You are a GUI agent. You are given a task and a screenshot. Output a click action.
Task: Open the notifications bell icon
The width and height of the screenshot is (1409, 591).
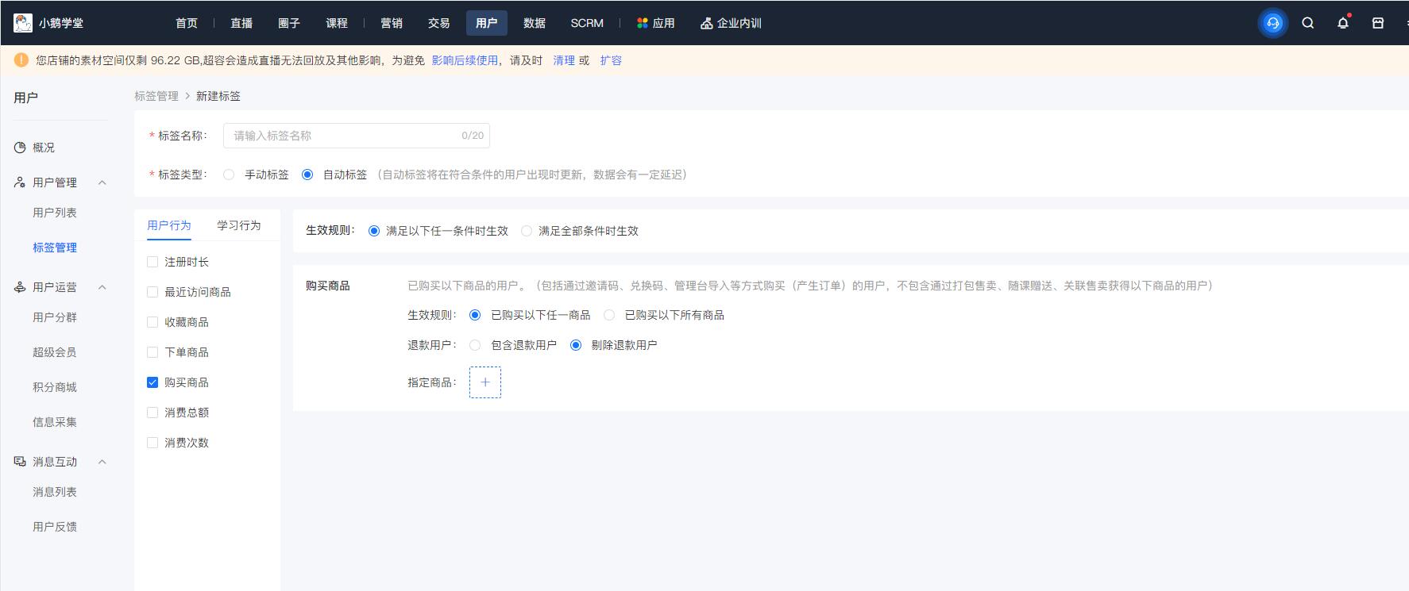click(1343, 23)
